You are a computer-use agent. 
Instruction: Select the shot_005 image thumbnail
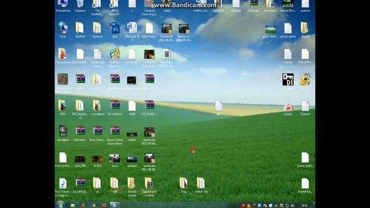tap(80, 159)
